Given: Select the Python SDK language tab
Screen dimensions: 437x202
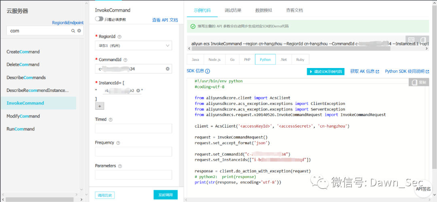Looking at the screenshot, I should click(265, 60).
